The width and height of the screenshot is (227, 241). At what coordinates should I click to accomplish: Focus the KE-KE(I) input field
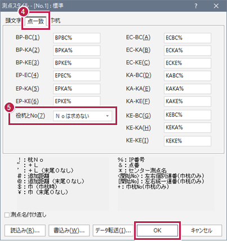click(x=188, y=141)
